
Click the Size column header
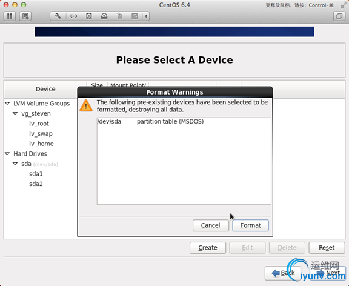[97, 85]
